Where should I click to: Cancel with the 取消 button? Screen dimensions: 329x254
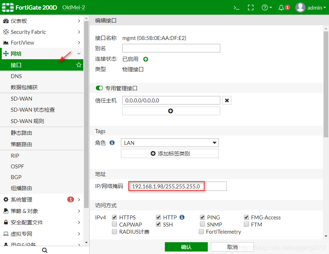[x=232, y=247]
